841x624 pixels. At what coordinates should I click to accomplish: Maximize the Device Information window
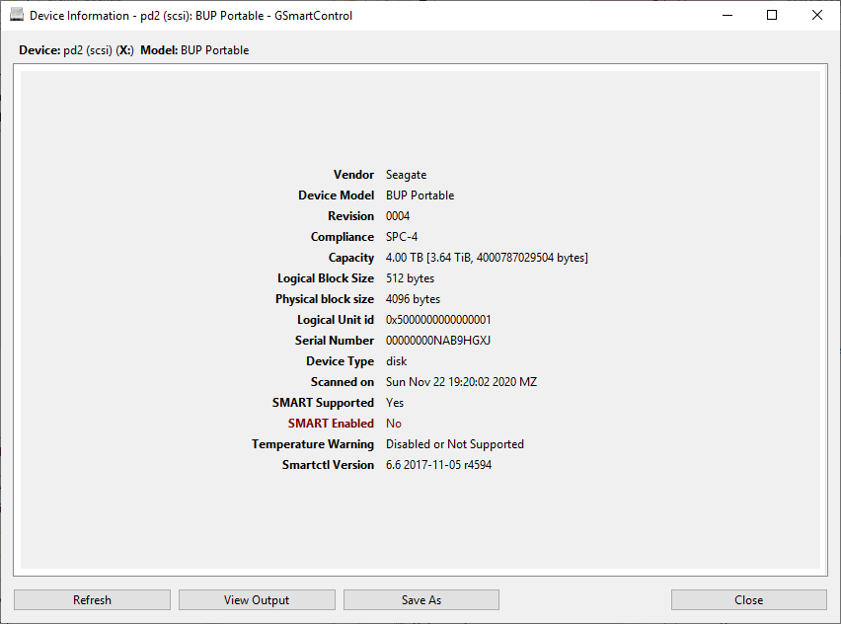click(772, 15)
